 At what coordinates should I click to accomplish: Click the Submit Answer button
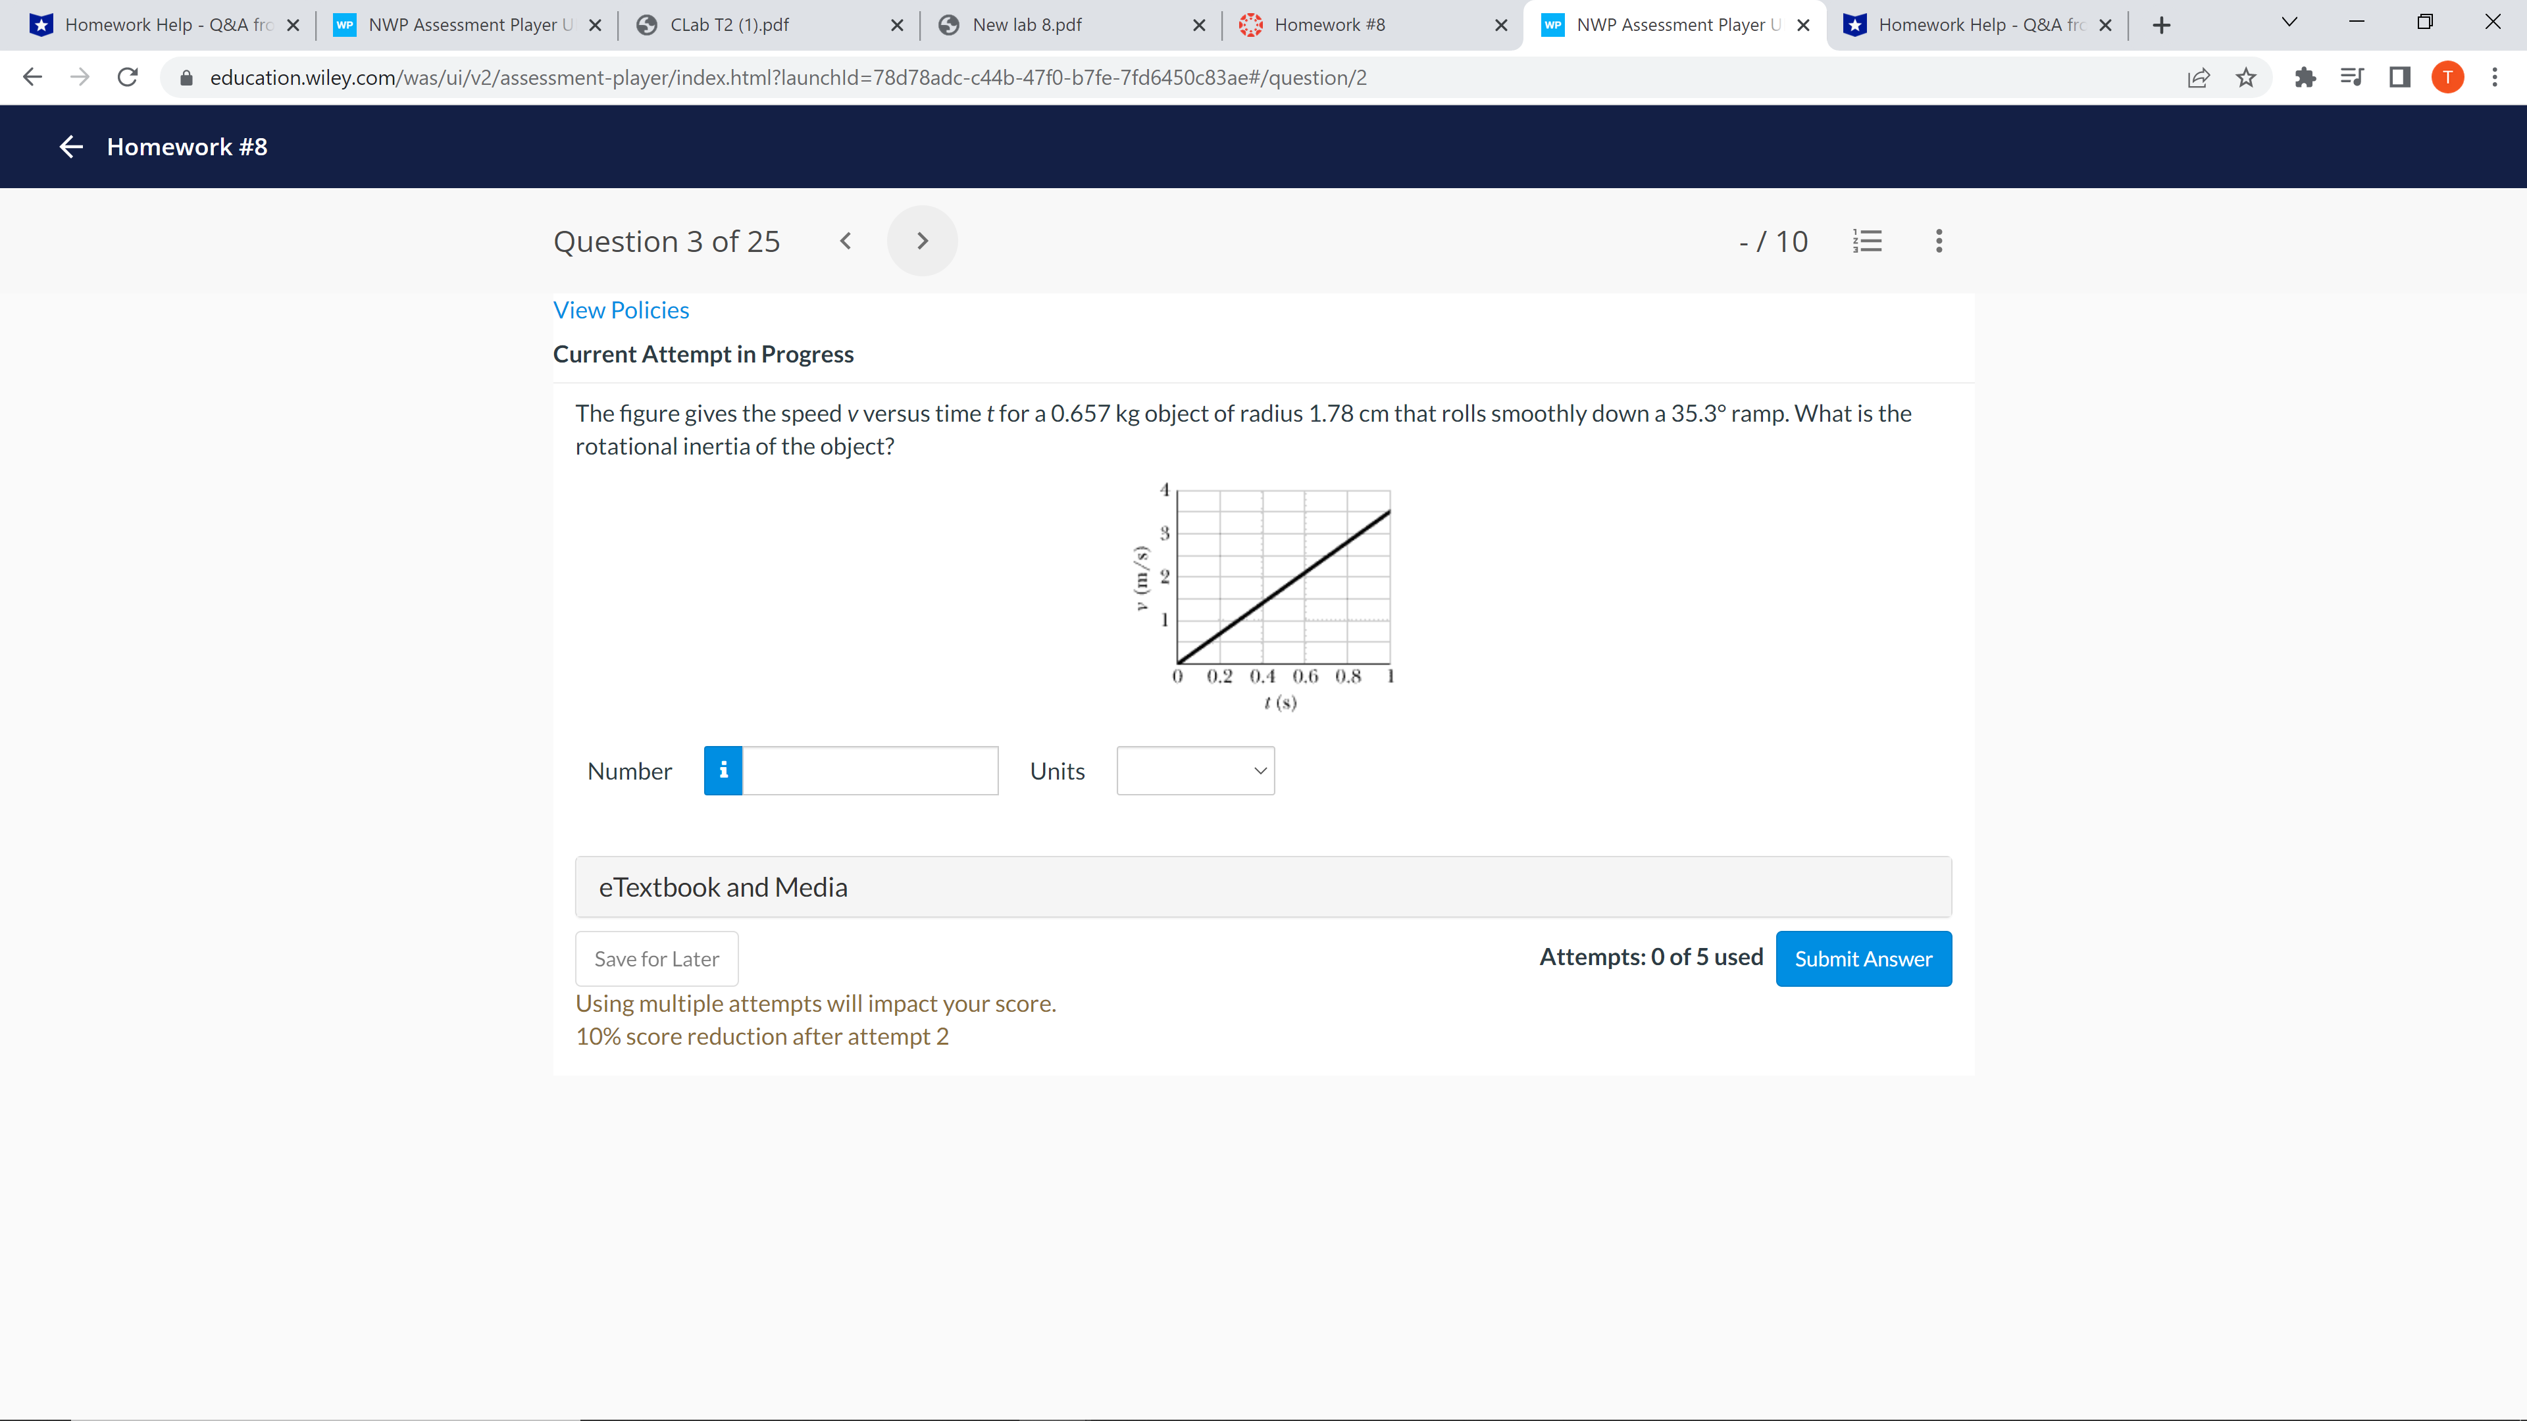[1863, 959]
